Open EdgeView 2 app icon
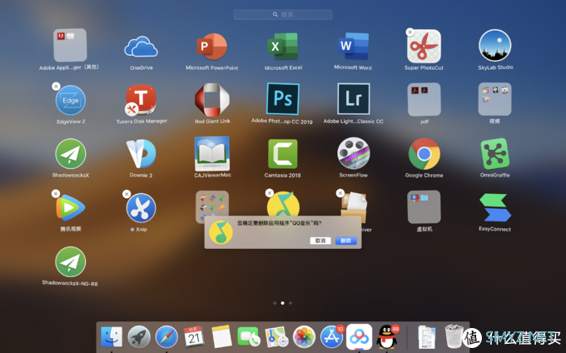The height and width of the screenshot is (353, 566). pyautogui.click(x=71, y=101)
